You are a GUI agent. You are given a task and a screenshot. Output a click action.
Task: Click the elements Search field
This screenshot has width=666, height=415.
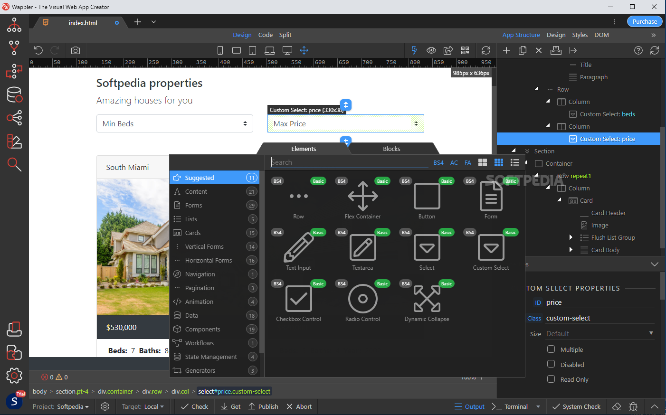click(x=349, y=162)
